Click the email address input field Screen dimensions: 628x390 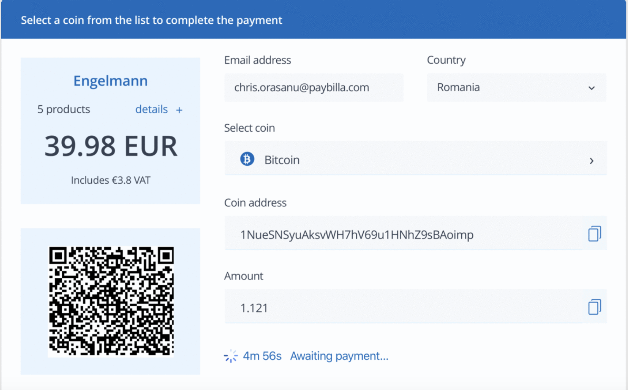pos(314,87)
